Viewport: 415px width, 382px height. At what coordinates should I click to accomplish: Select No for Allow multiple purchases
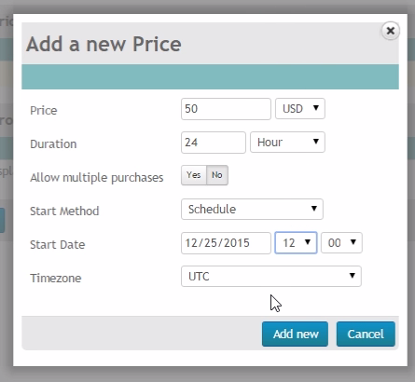coord(217,175)
